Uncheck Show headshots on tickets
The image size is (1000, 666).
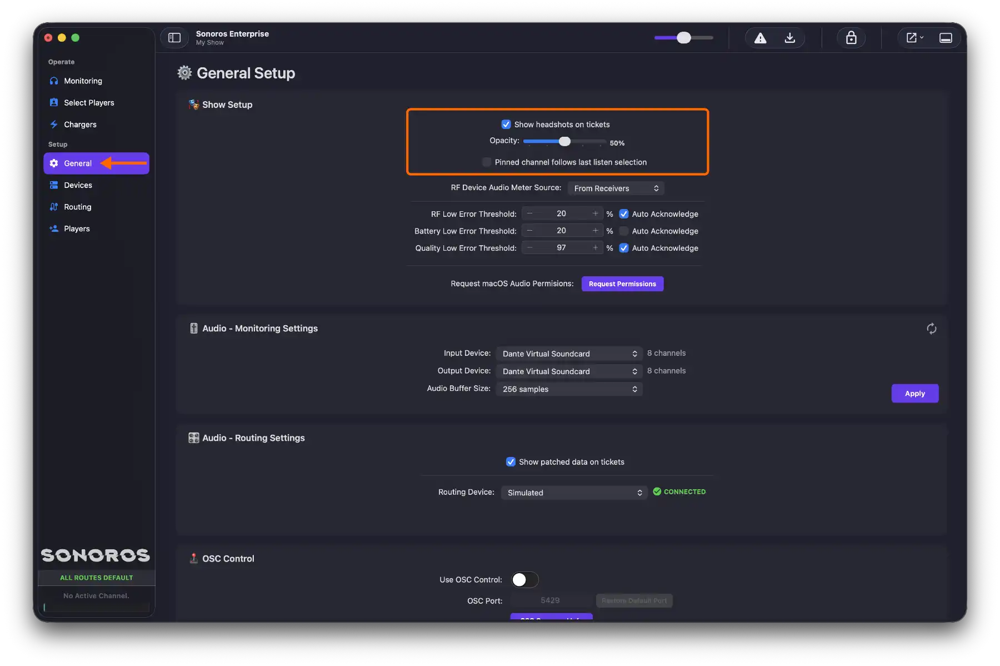506,125
